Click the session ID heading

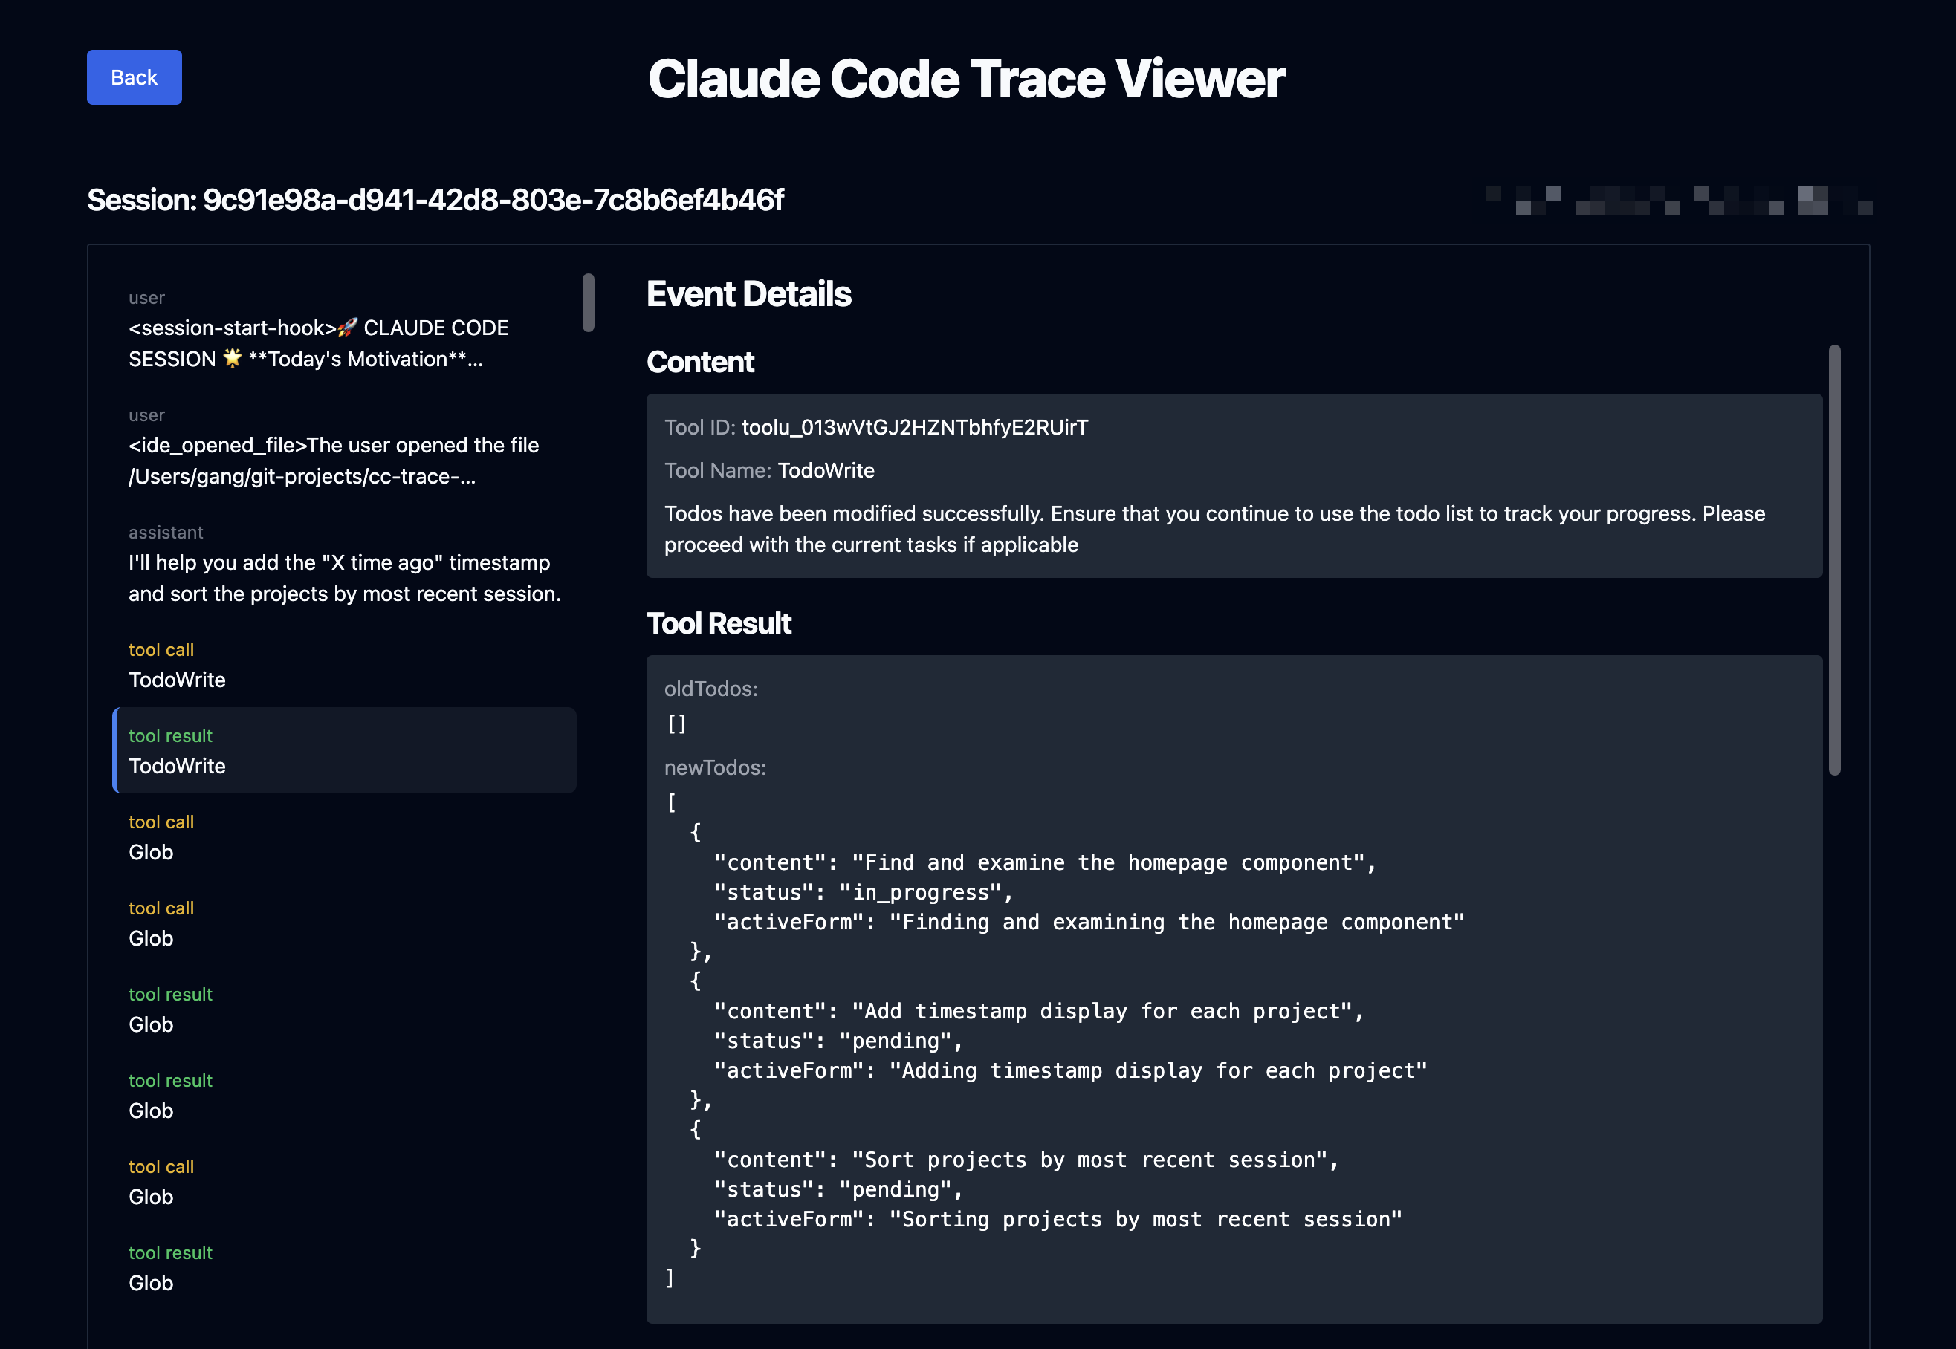click(436, 201)
